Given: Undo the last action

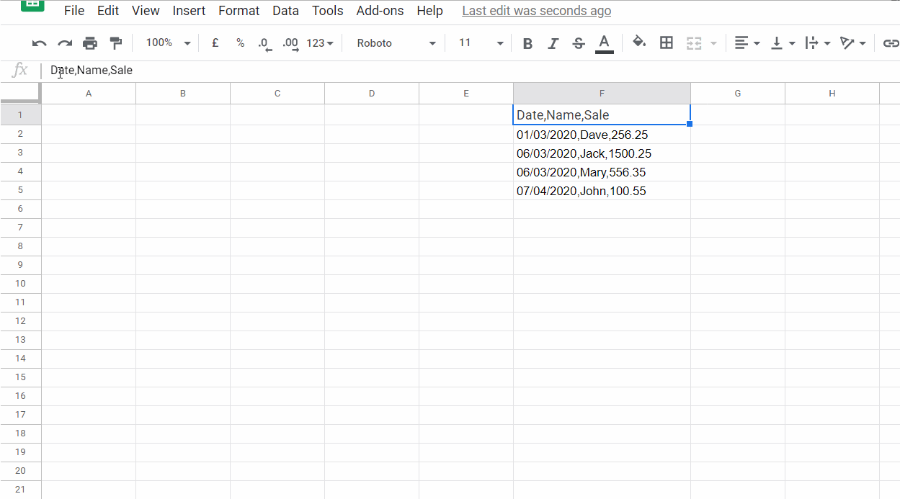Looking at the screenshot, I should point(38,42).
